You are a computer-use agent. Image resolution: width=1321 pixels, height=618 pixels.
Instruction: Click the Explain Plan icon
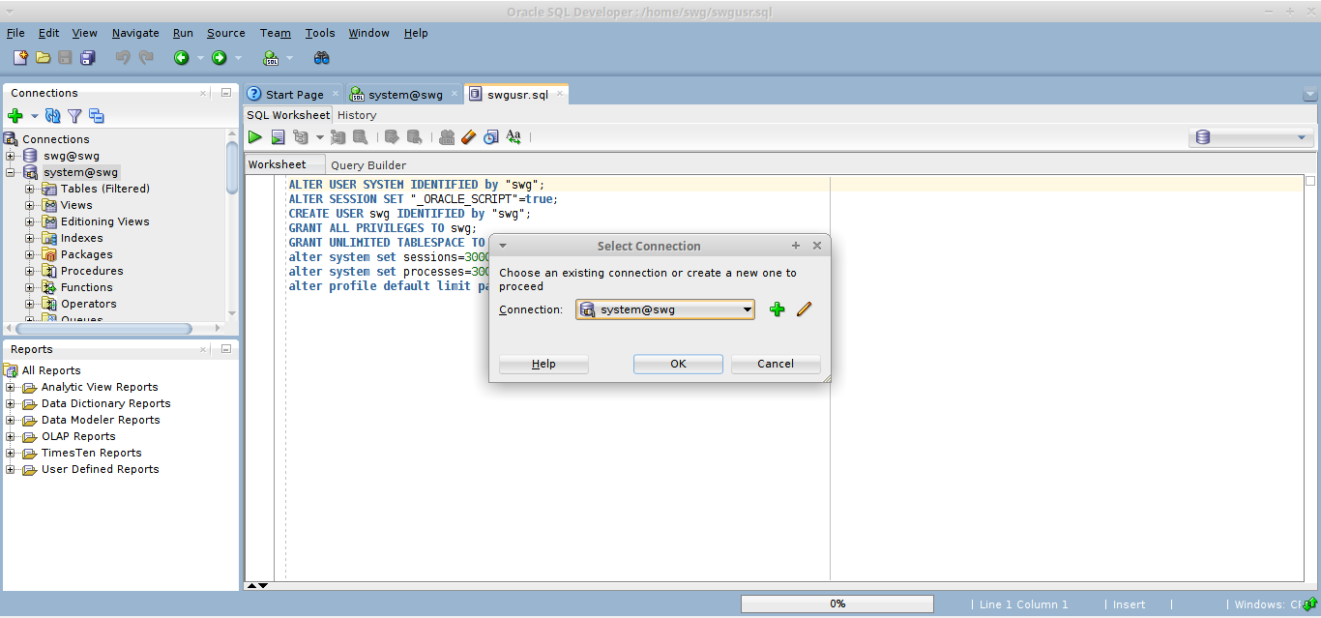301,137
